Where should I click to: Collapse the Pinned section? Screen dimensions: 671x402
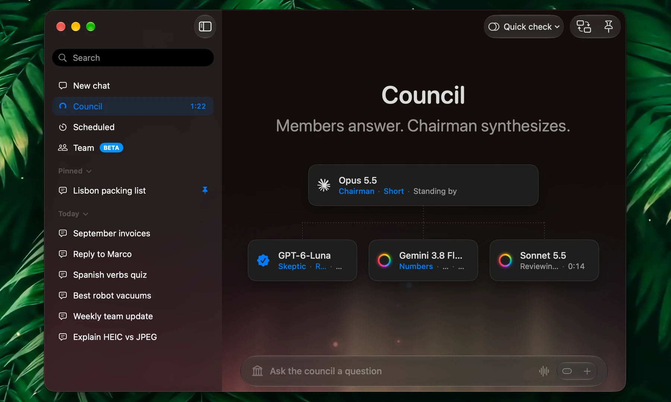tap(75, 171)
